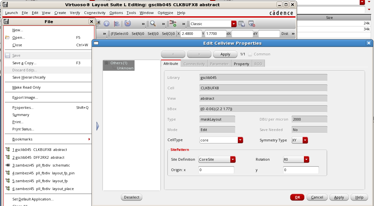Click the Origin x input field
374x206 pixels.
pyautogui.click(x=216, y=170)
